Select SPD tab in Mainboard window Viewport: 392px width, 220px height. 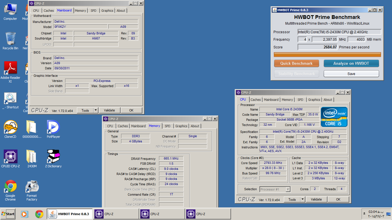(x=94, y=11)
